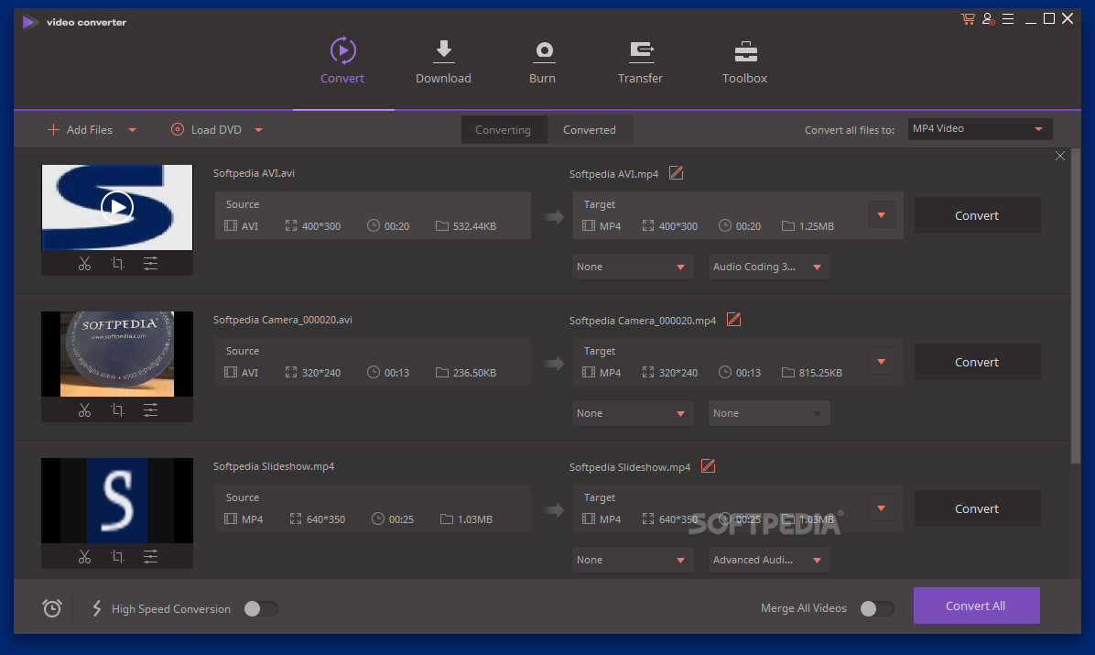Toggle Merge All Videos on

click(876, 608)
